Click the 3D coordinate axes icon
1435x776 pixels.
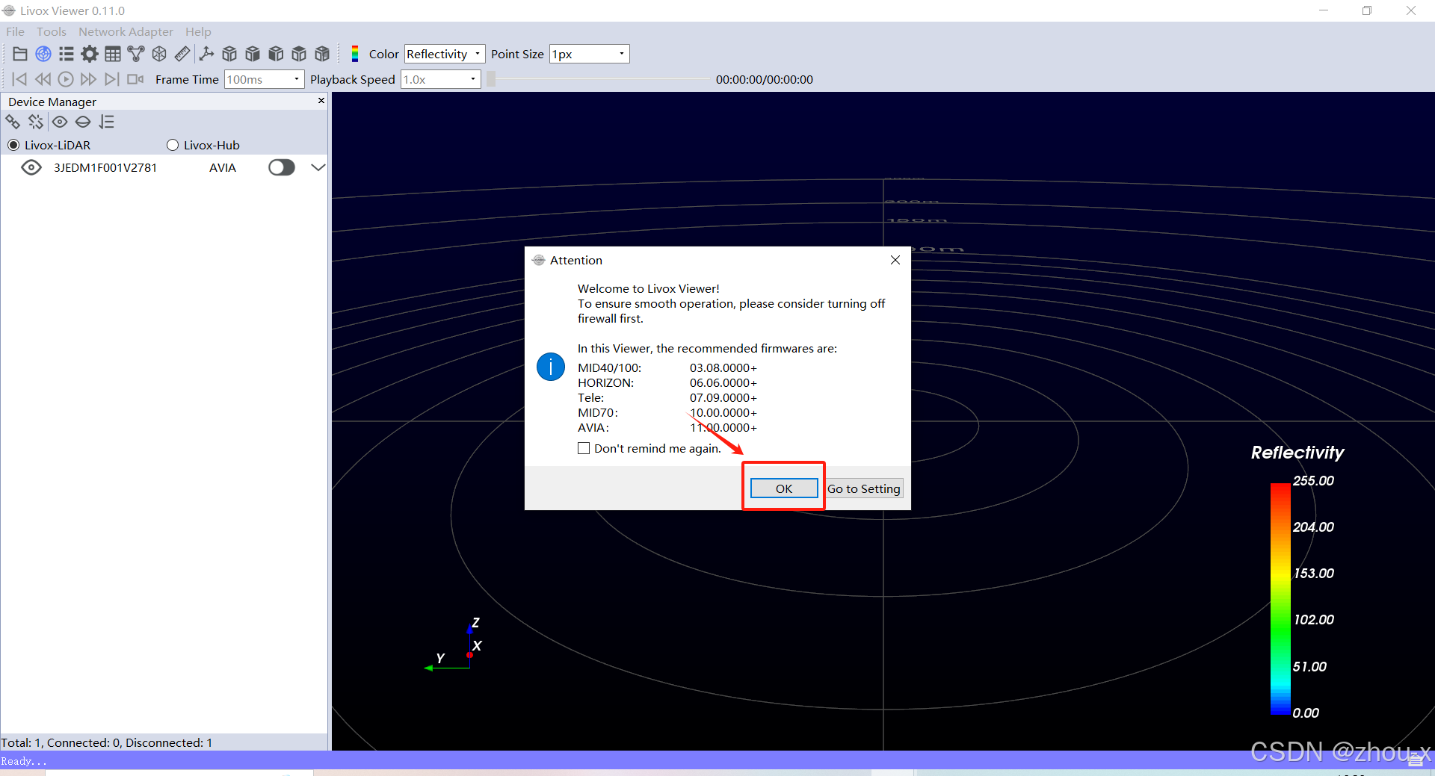point(206,54)
